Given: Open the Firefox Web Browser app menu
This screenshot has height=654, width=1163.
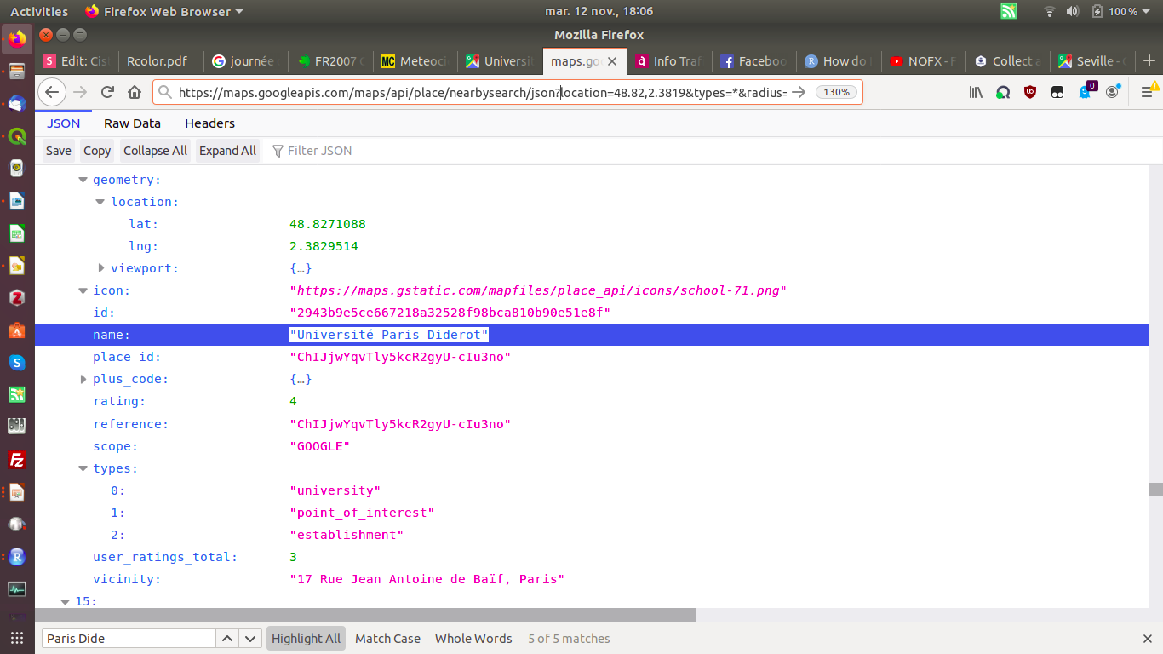Looking at the screenshot, I should click(x=164, y=11).
